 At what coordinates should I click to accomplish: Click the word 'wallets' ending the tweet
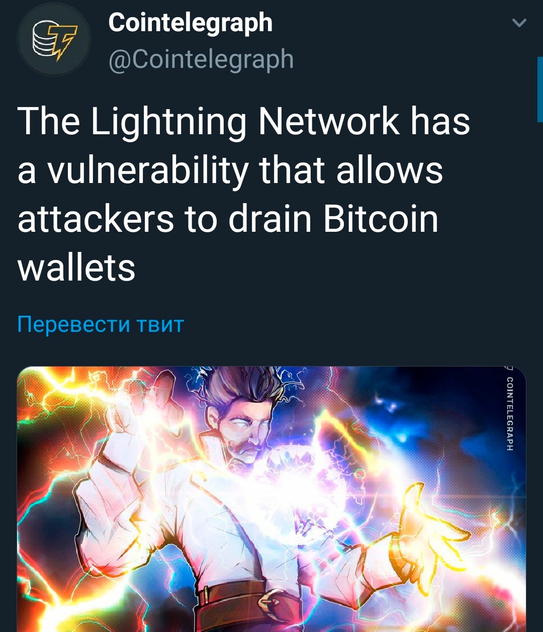(76, 267)
